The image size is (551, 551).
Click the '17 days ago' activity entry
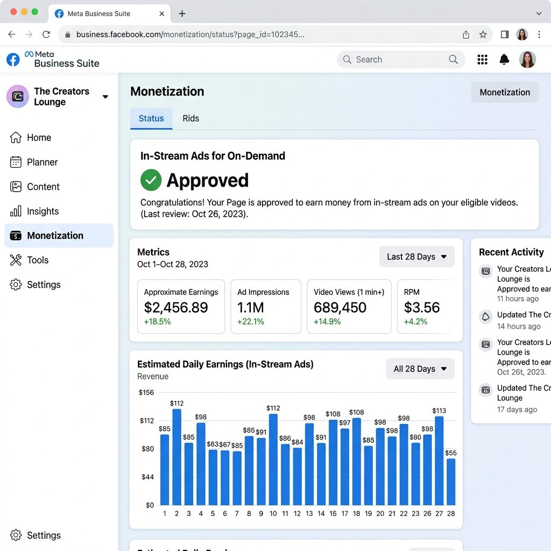coord(515,399)
